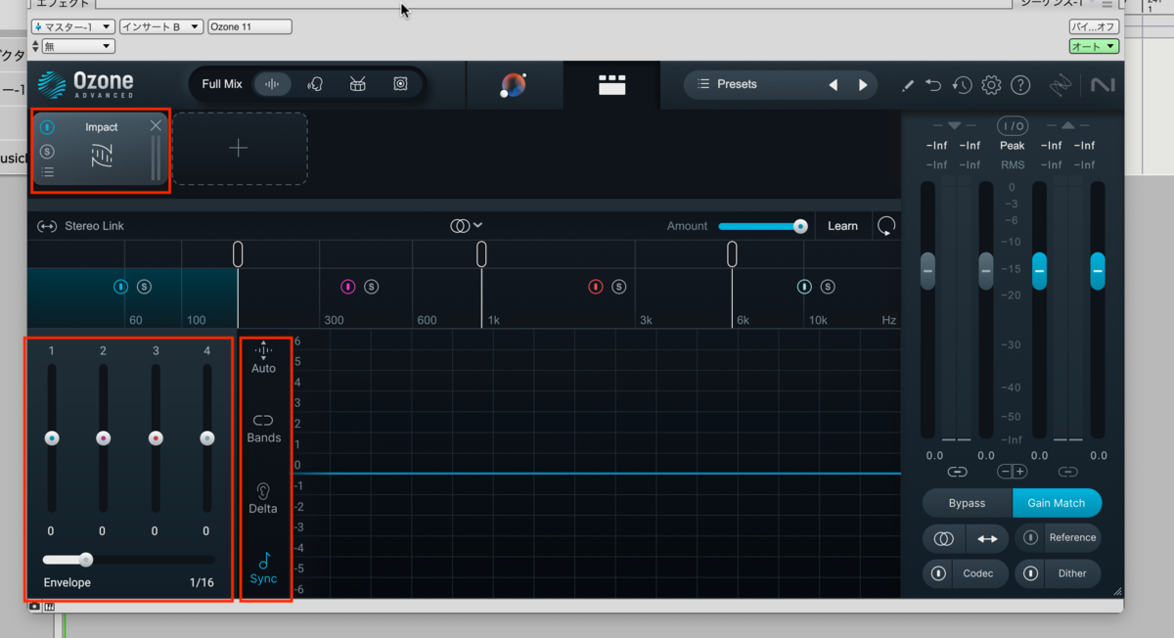This screenshot has height=638, width=1174.
Task: Click the mono sum circles button
Action: [944, 538]
